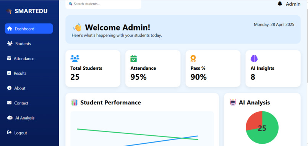Open notifications via the bell icon

click(280, 4)
